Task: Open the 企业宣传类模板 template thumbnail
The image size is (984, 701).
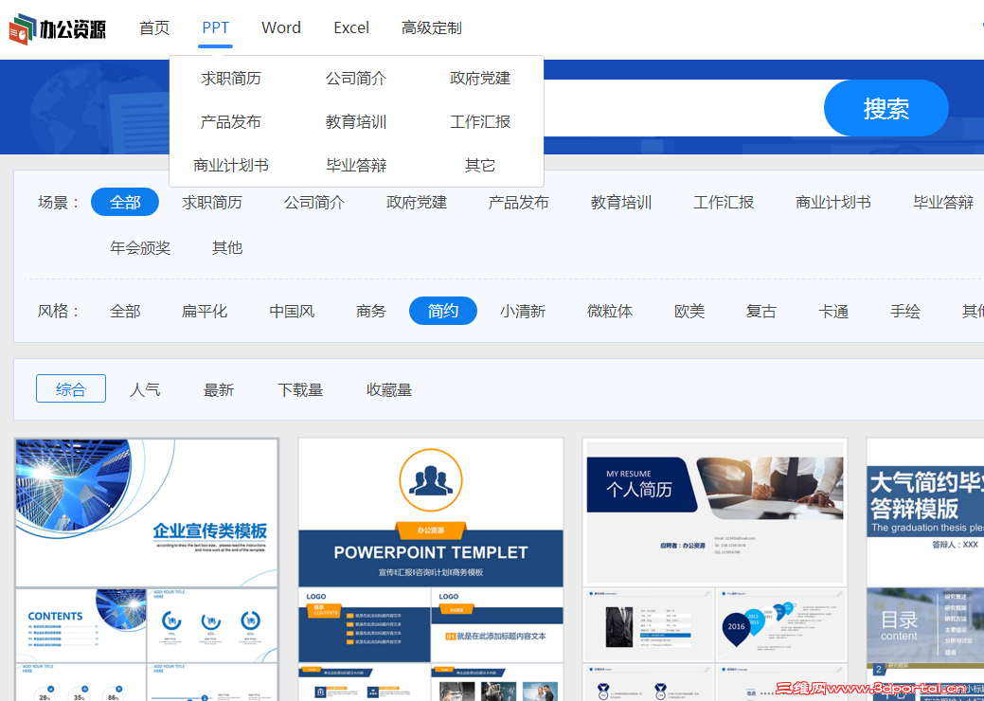Action: point(146,568)
